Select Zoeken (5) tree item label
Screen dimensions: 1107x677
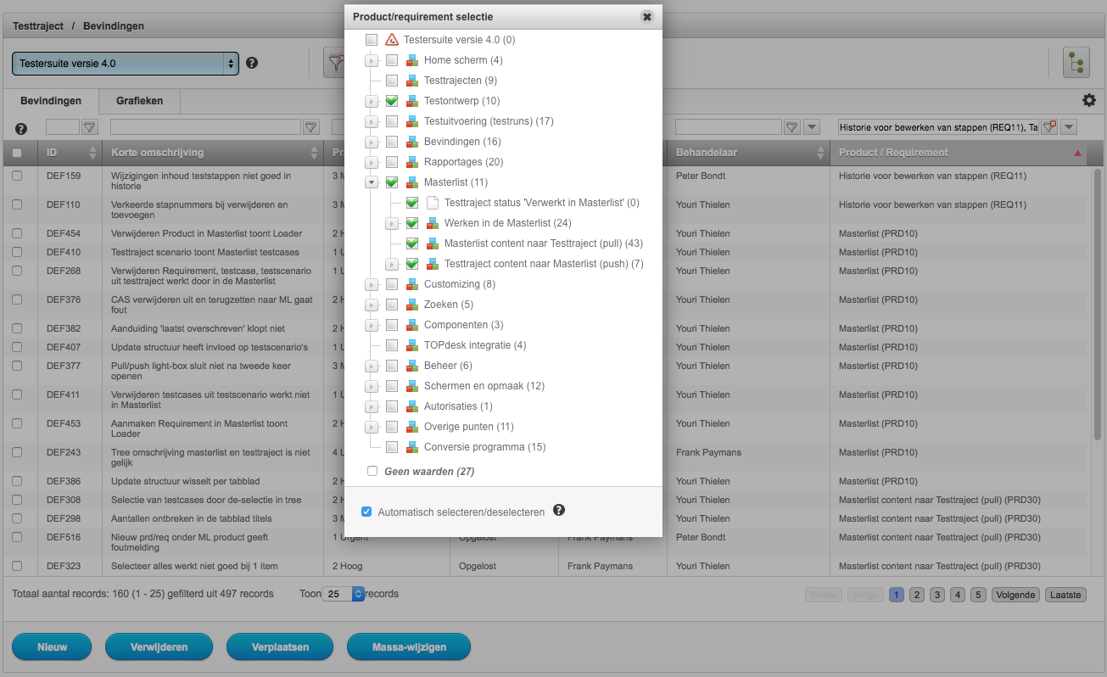pos(449,305)
